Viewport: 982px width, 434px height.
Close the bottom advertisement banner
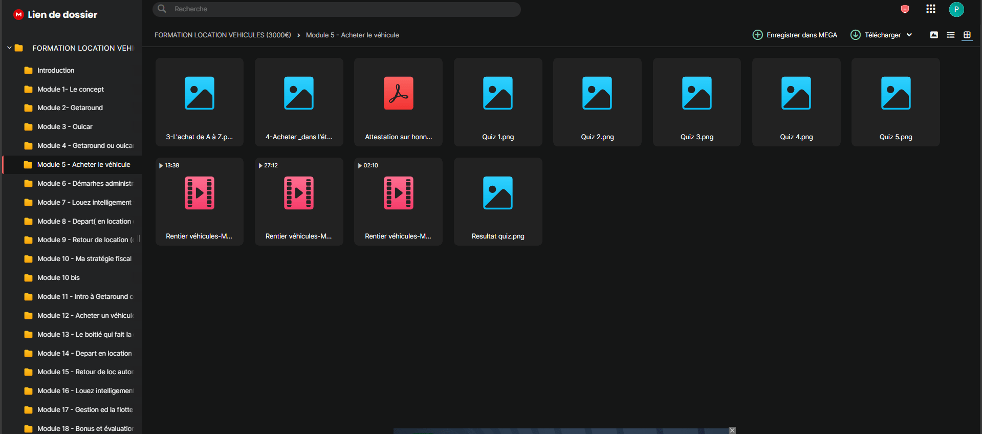(732, 430)
